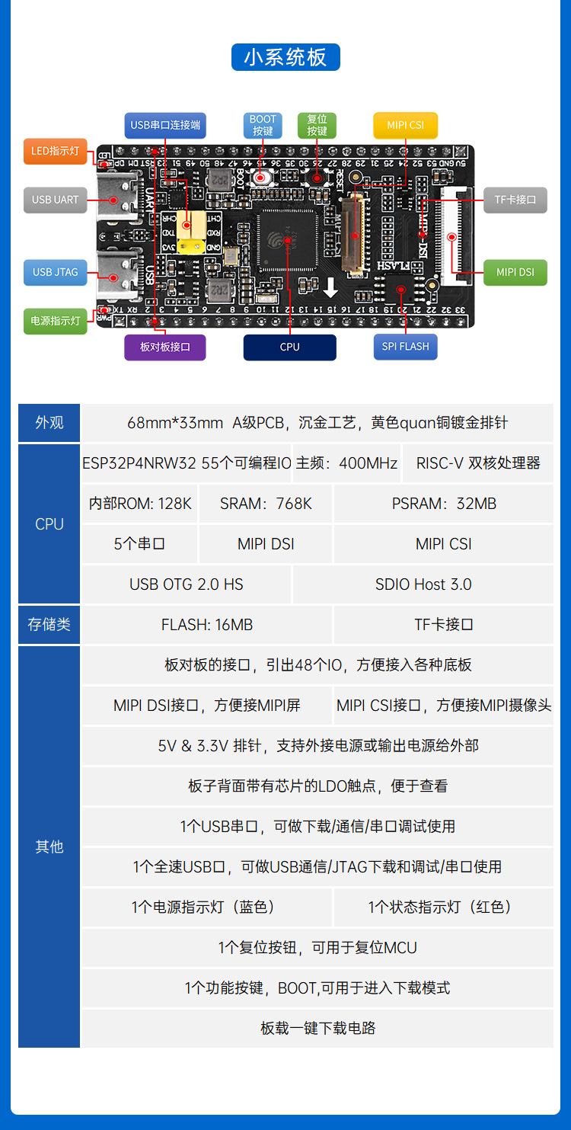Click the 复位按键 green callout label
The width and height of the screenshot is (571, 1130).
coord(317,125)
